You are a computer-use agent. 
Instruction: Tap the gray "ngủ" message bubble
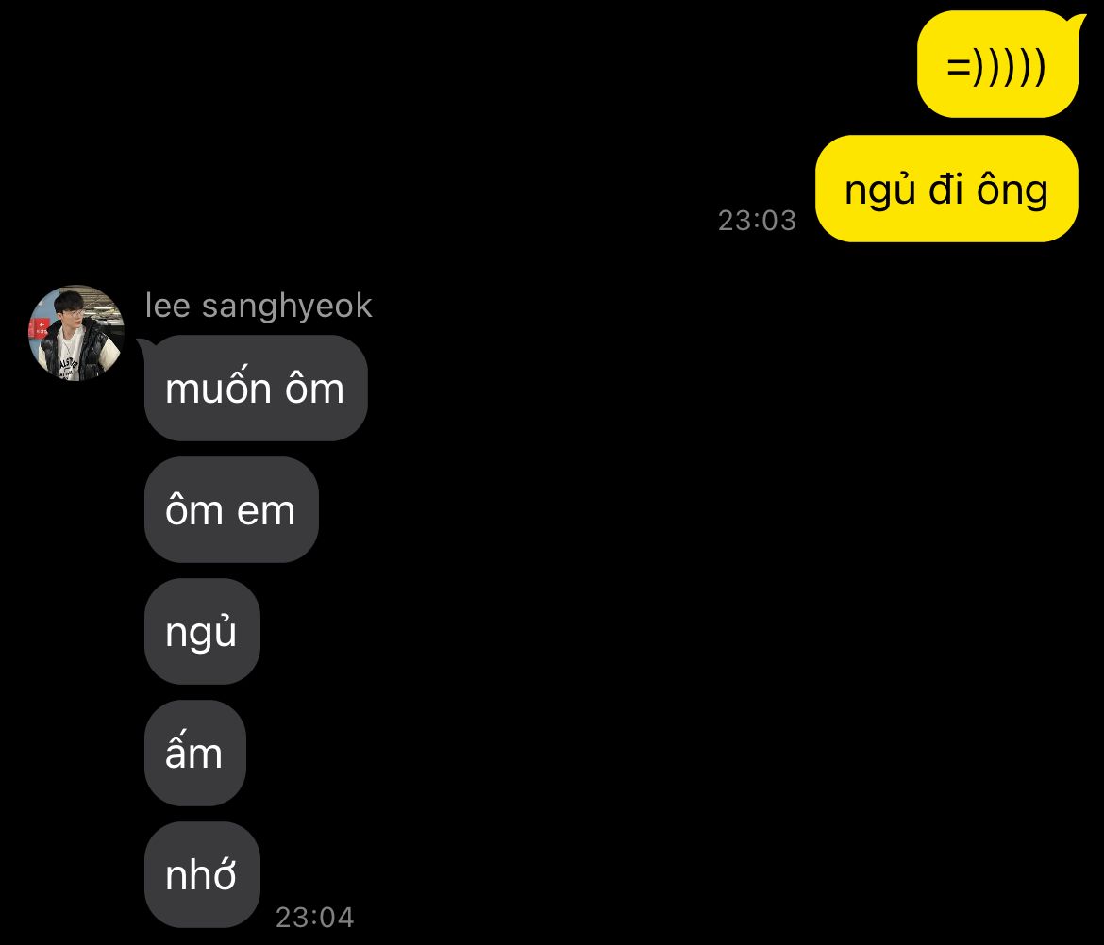click(202, 631)
